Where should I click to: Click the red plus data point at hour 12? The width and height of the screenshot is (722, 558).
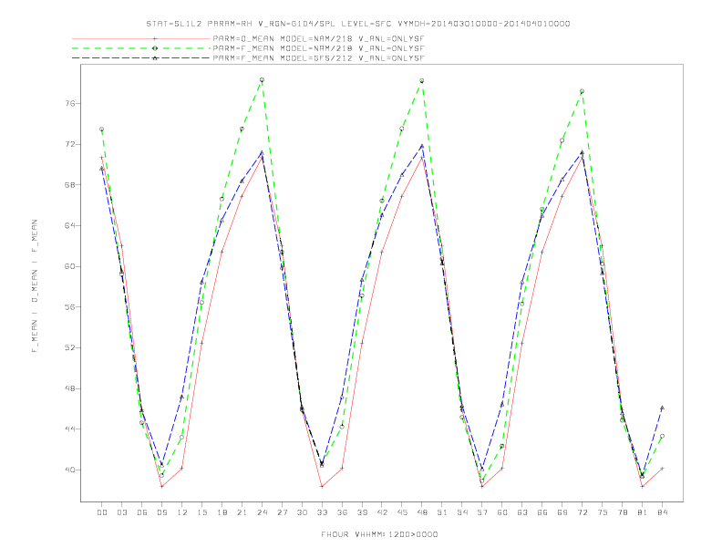(x=182, y=469)
